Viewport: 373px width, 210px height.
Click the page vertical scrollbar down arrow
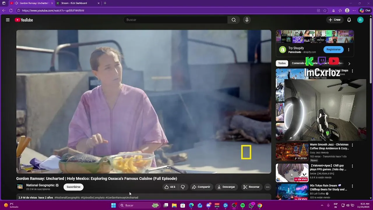pyautogui.click(x=371, y=198)
